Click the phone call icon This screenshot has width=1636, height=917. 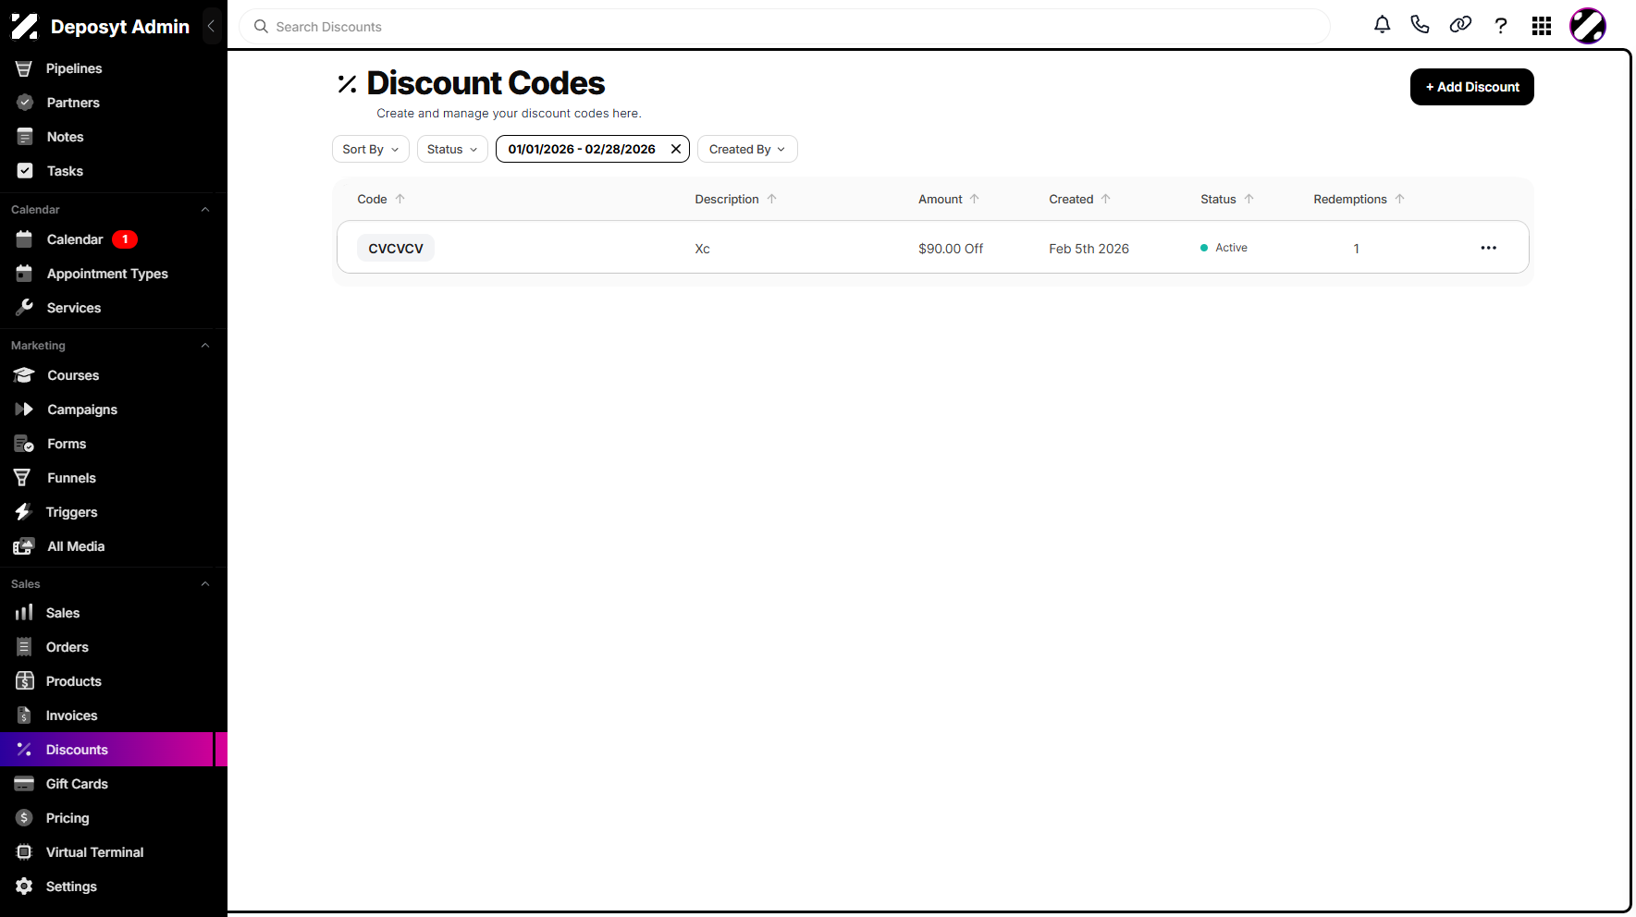[1420, 26]
